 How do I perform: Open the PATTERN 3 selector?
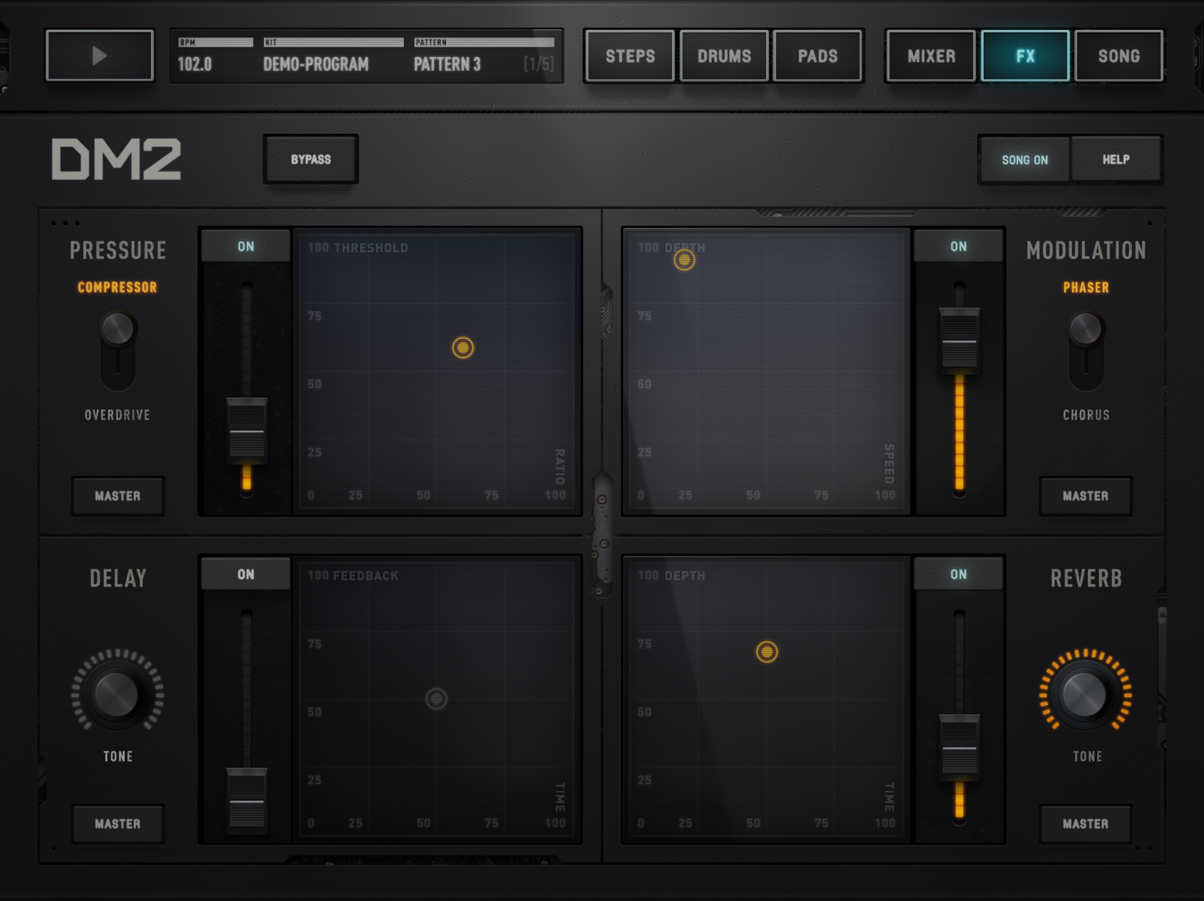click(447, 64)
